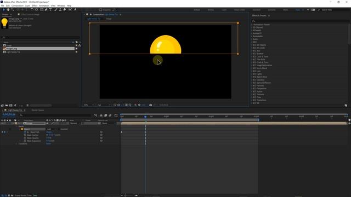
Task: Select the Pen tool
Action: [x=46, y=10]
